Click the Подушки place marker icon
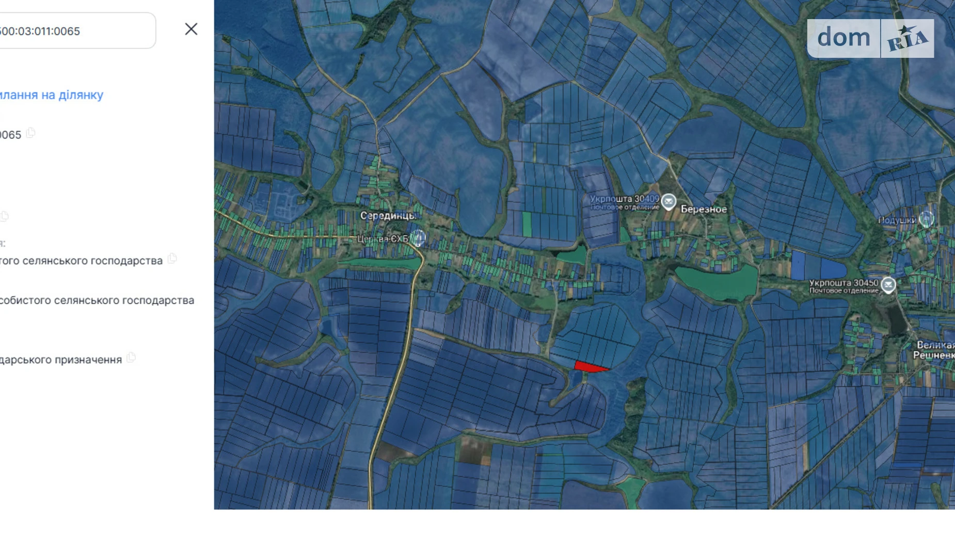The image size is (955, 537). click(x=926, y=219)
